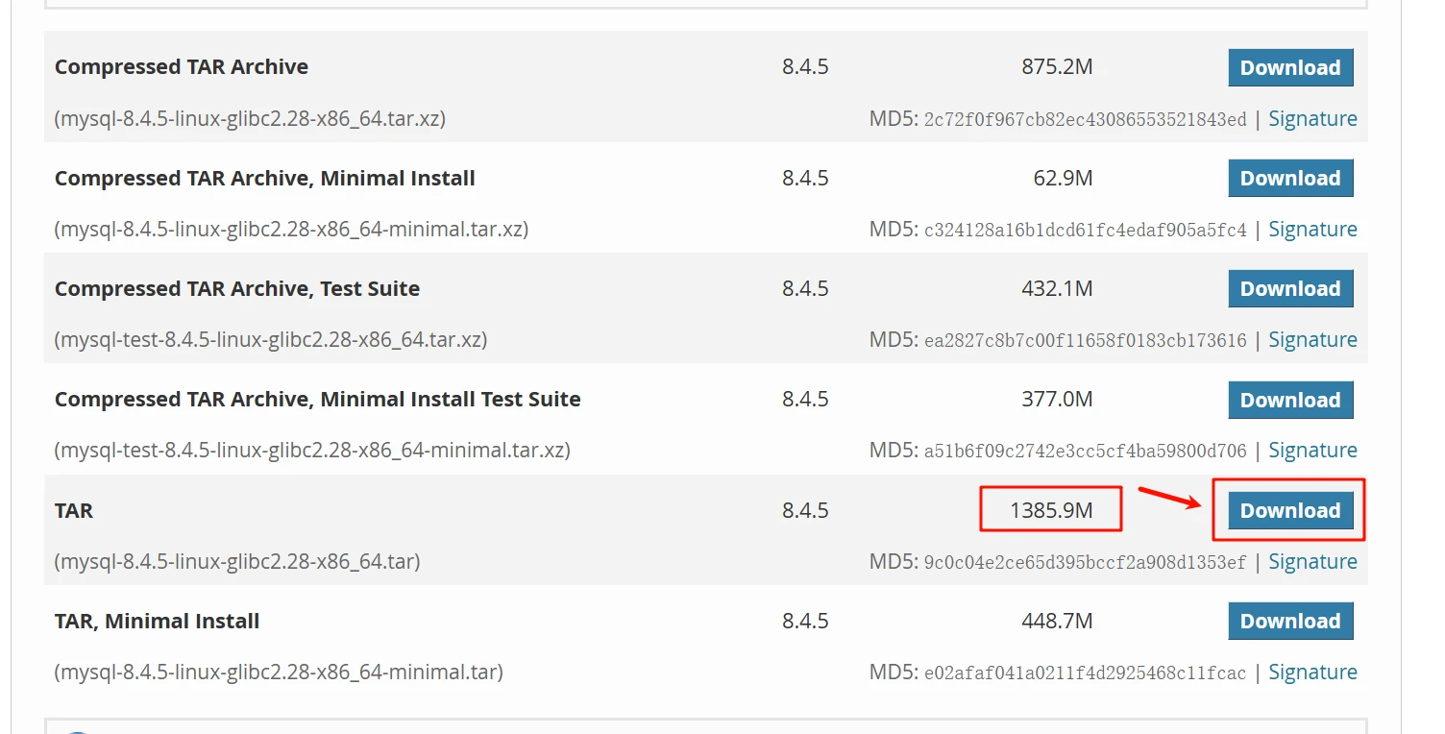View Signature for the mysql-test 432.1M archive
Image resolution: width=1445 pixels, height=734 pixels.
pyautogui.click(x=1312, y=340)
